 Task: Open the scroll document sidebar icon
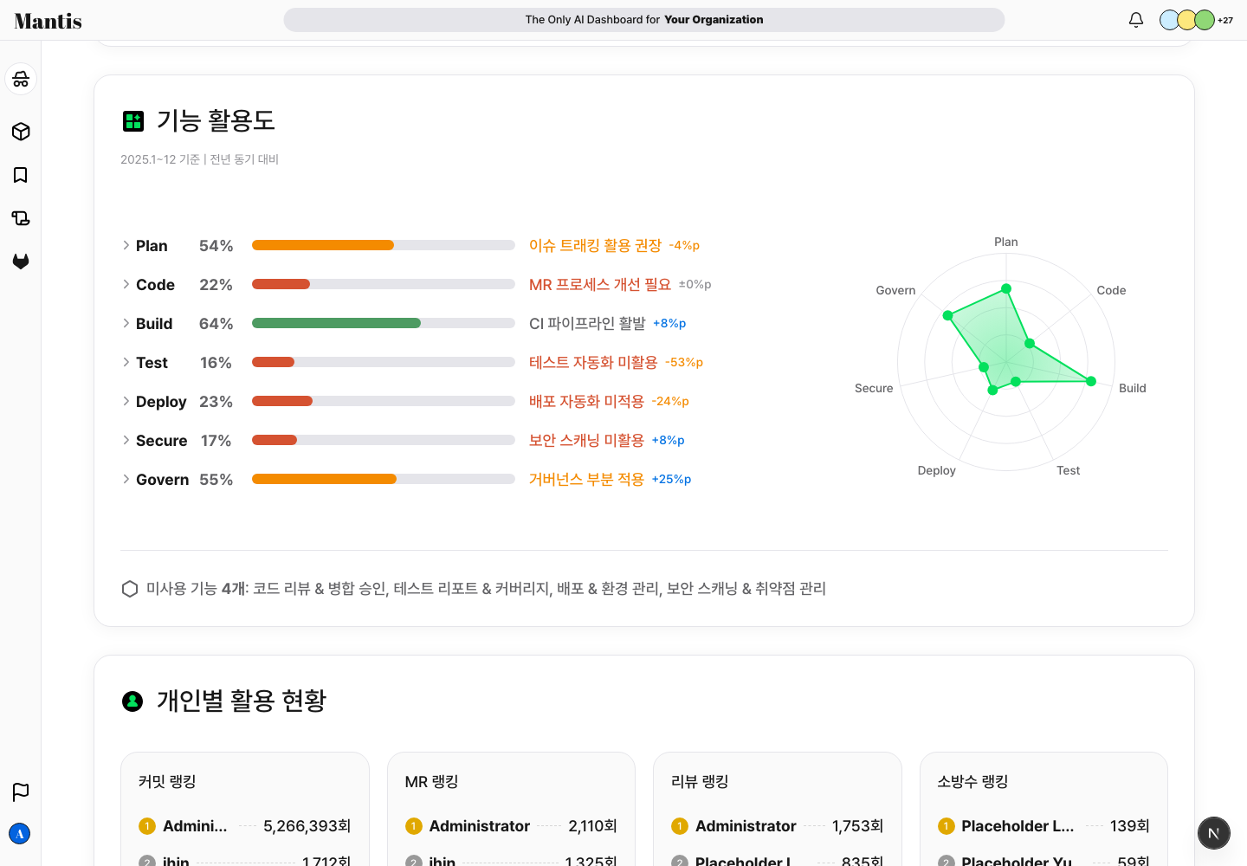21,218
